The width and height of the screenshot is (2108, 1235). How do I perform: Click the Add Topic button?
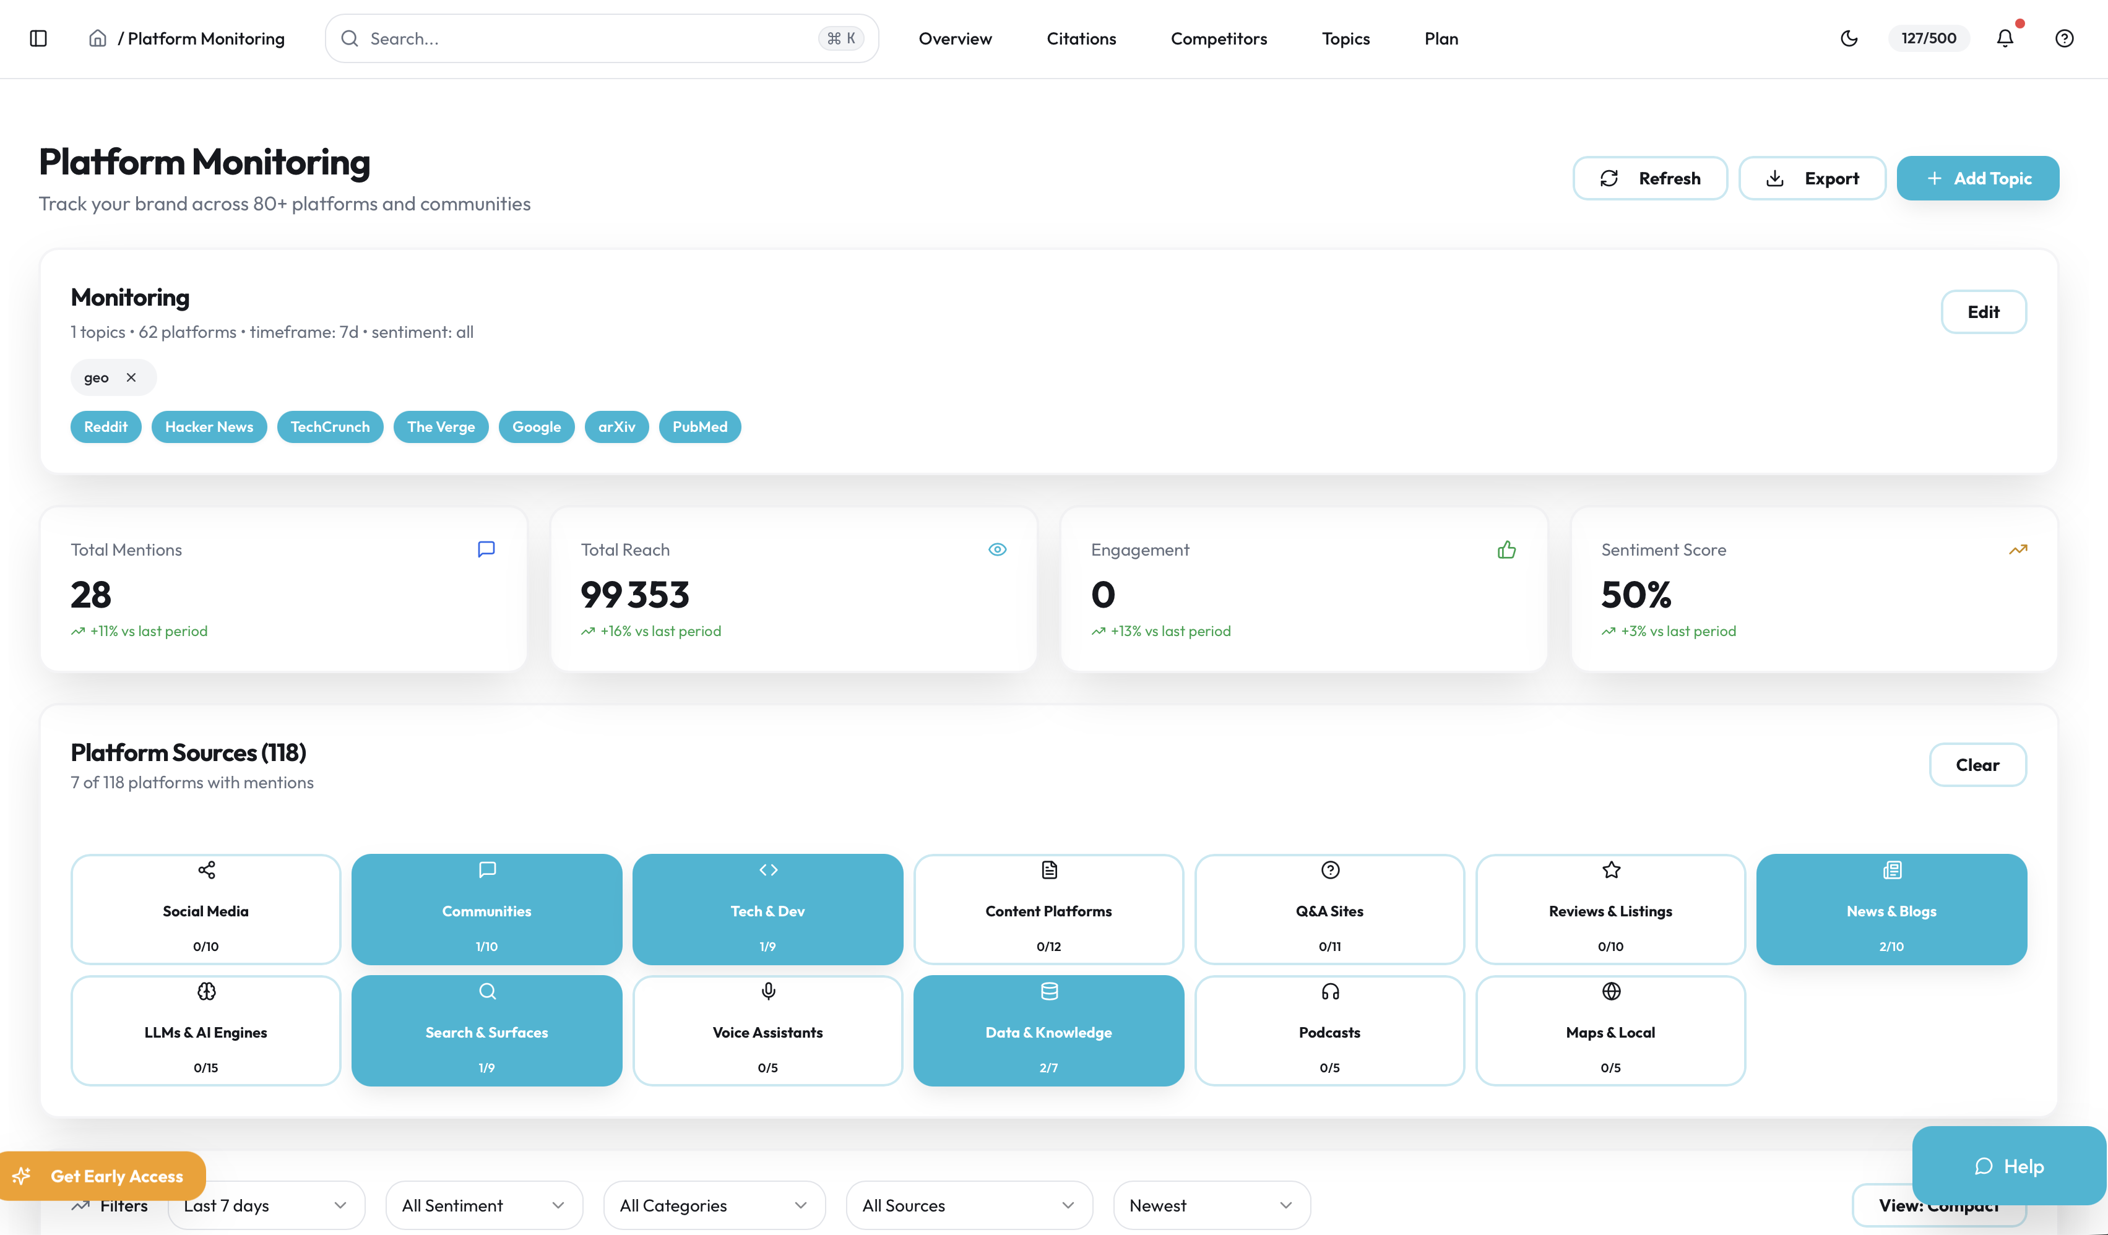(x=1977, y=177)
